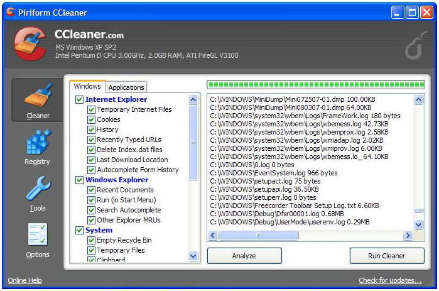Click the results horizontal scroll right arrow

pos(408,235)
